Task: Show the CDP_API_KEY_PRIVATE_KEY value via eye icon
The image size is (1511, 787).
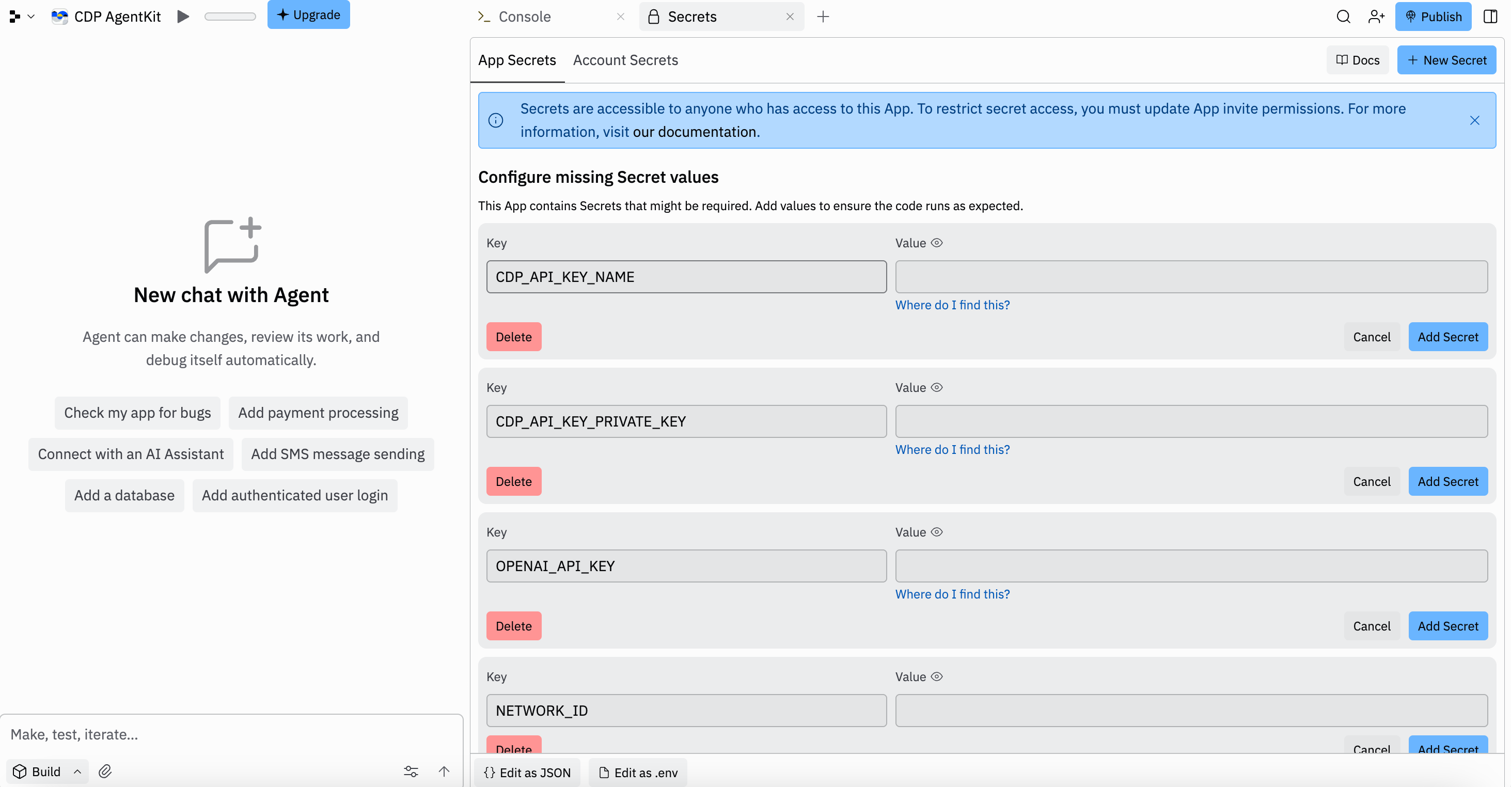Action: point(937,388)
